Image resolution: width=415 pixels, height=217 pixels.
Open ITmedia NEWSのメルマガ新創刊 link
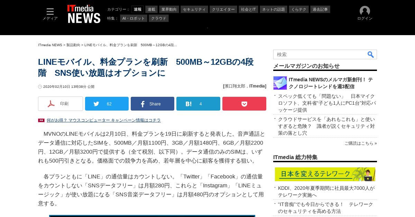[x=331, y=83]
